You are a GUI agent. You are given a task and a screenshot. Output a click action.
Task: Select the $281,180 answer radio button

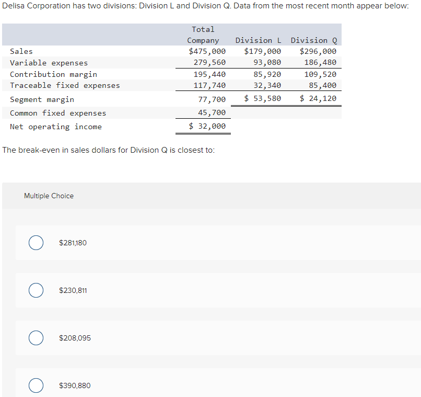click(x=36, y=243)
